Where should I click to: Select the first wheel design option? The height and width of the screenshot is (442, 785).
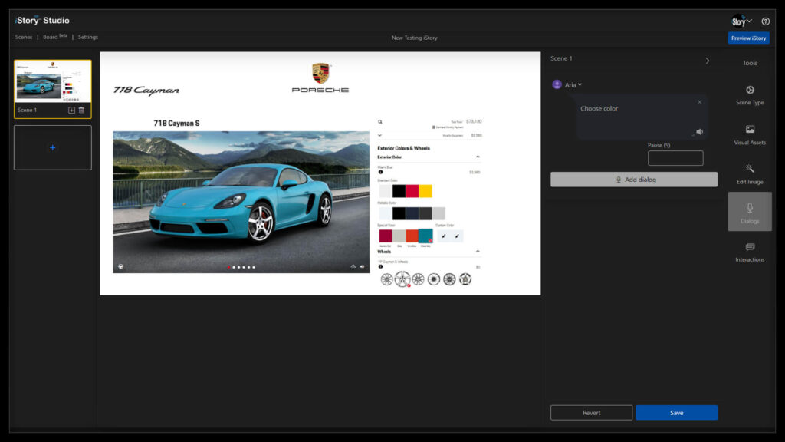click(386, 279)
